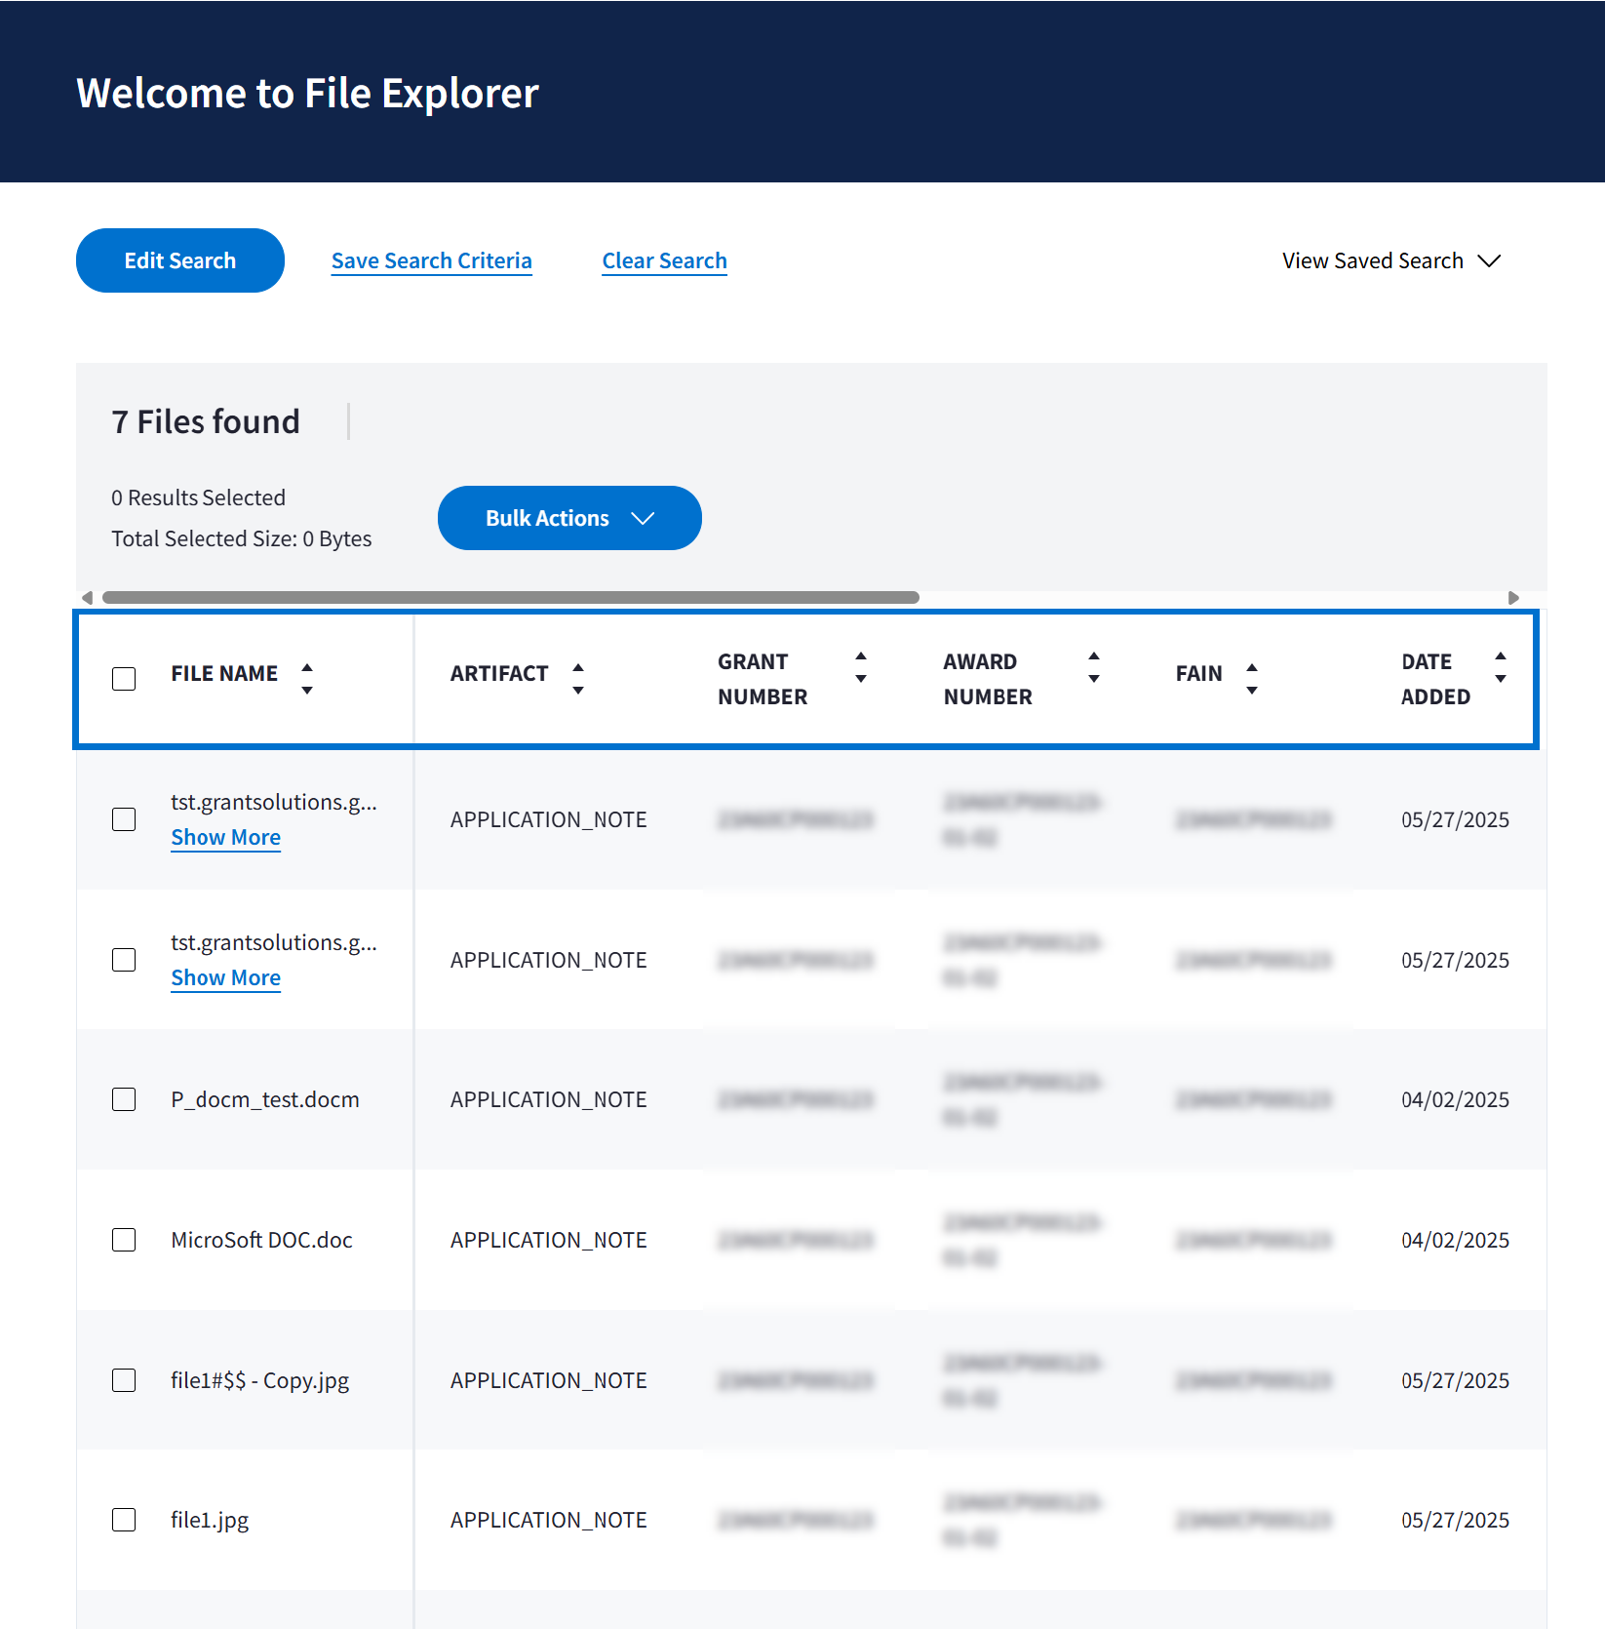Viewport: 1605px width, 1629px height.
Task: Tick checkbox for MicroSoft DOC.doc
Action: pyautogui.click(x=124, y=1240)
